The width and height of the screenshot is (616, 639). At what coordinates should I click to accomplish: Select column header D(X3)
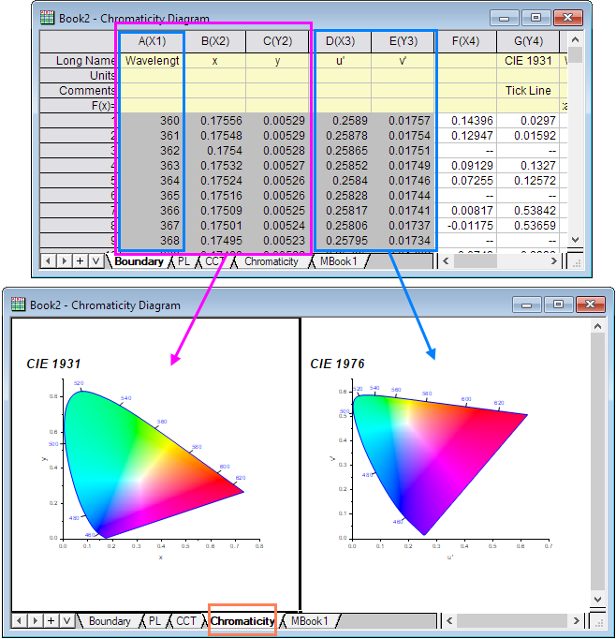[341, 41]
